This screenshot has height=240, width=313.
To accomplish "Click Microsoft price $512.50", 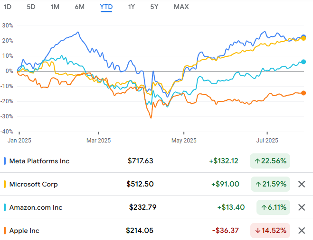I will (140, 184).
